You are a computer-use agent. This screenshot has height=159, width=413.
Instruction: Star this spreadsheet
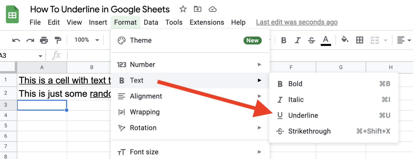click(x=183, y=9)
